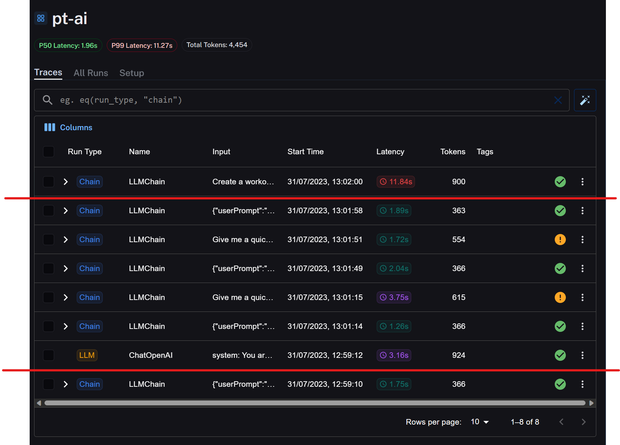Click orange warning icon on 13:01:15 run
The height and width of the screenshot is (445, 620).
coord(560,297)
